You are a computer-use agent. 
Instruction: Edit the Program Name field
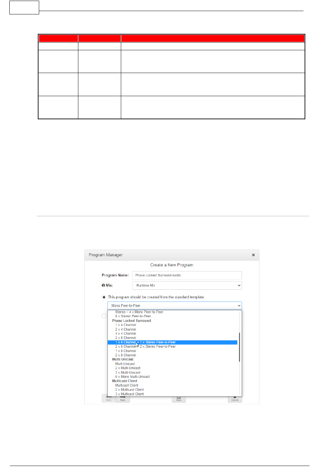click(187, 275)
